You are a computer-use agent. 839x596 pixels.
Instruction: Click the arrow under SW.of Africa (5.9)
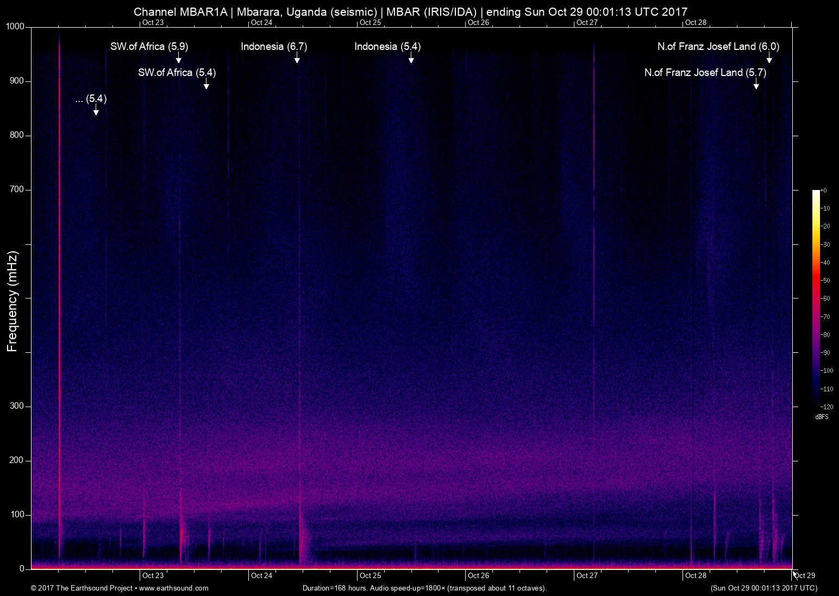coord(178,59)
